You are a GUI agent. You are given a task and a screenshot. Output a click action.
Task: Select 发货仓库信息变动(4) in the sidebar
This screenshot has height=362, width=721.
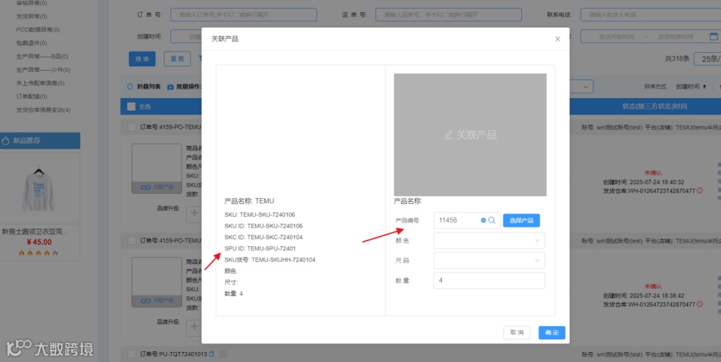(x=43, y=110)
